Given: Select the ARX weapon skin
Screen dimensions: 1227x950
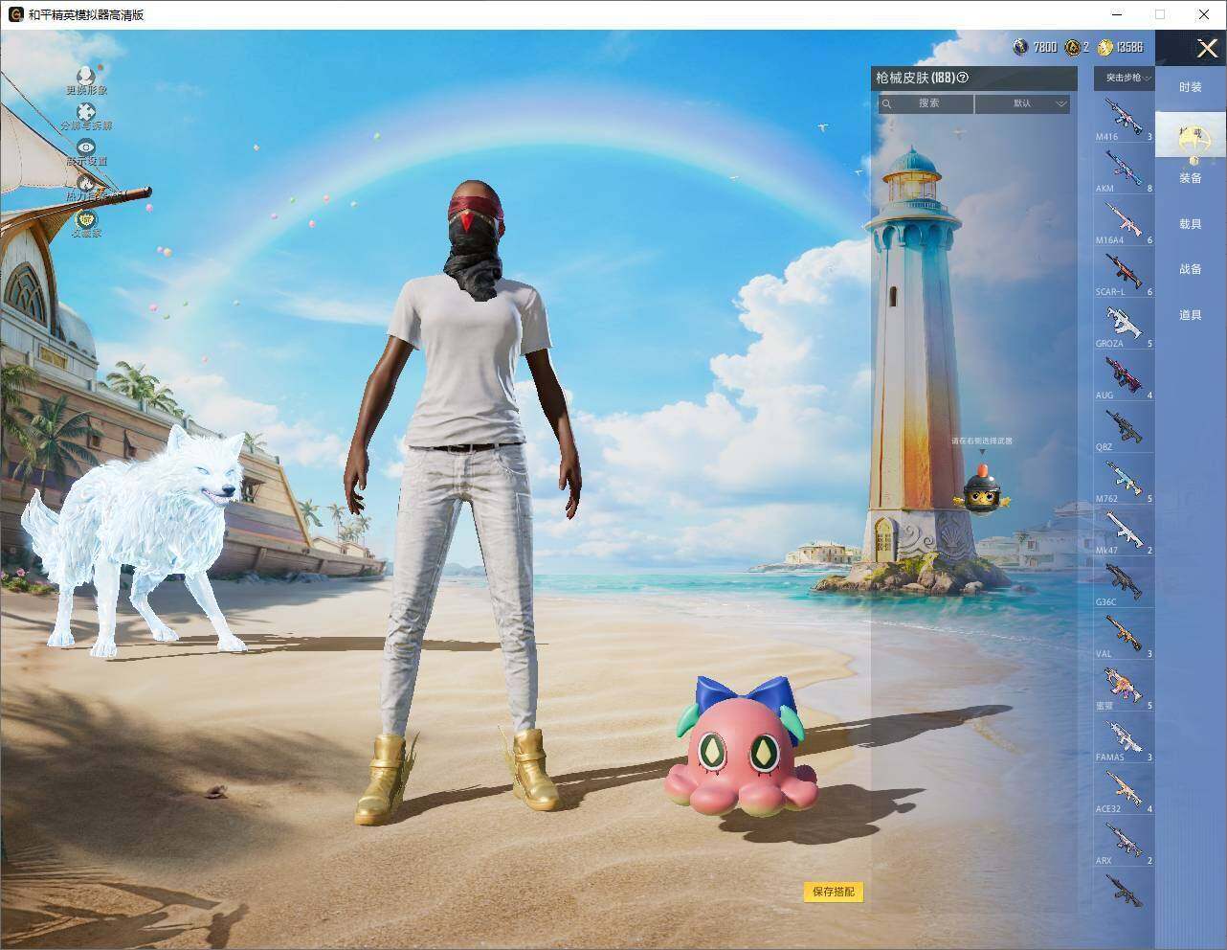Looking at the screenshot, I should [x=1125, y=842].
